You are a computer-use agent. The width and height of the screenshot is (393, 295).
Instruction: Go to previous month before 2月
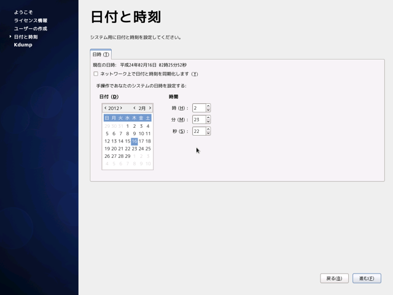coord(134,108)
